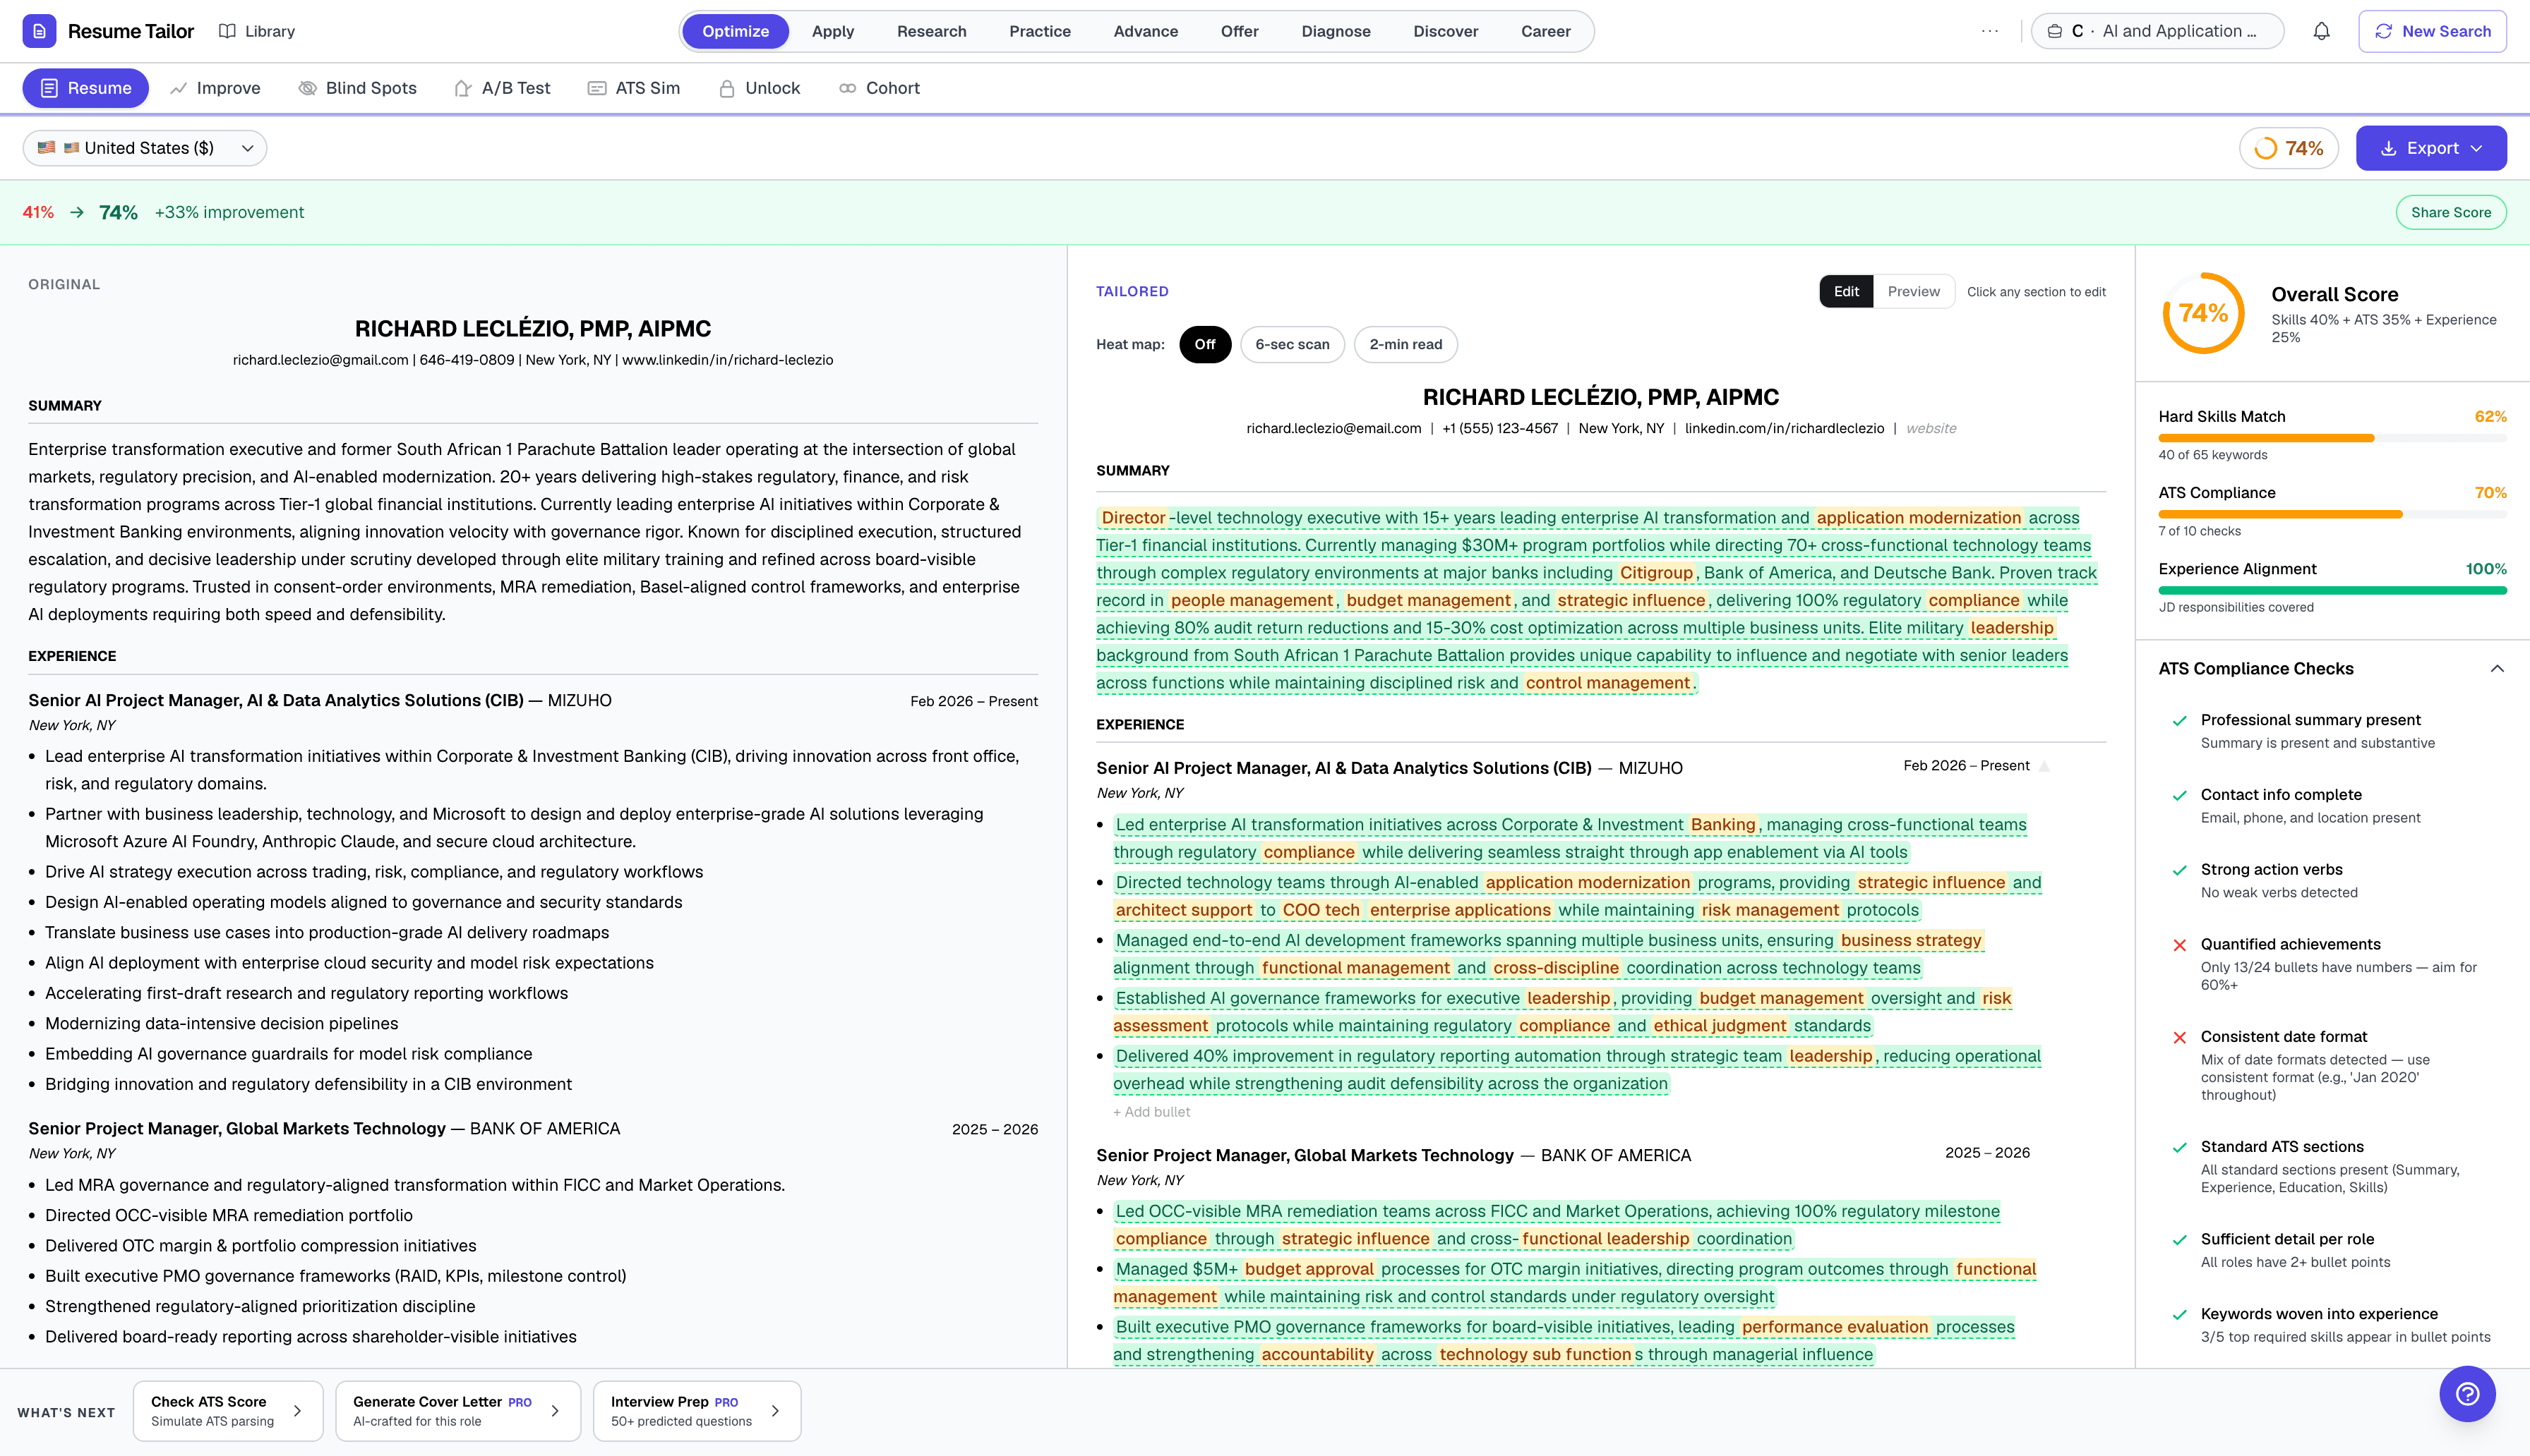Open the Career tab
Screen dimensions: 2530x1456
(1546, 31)
